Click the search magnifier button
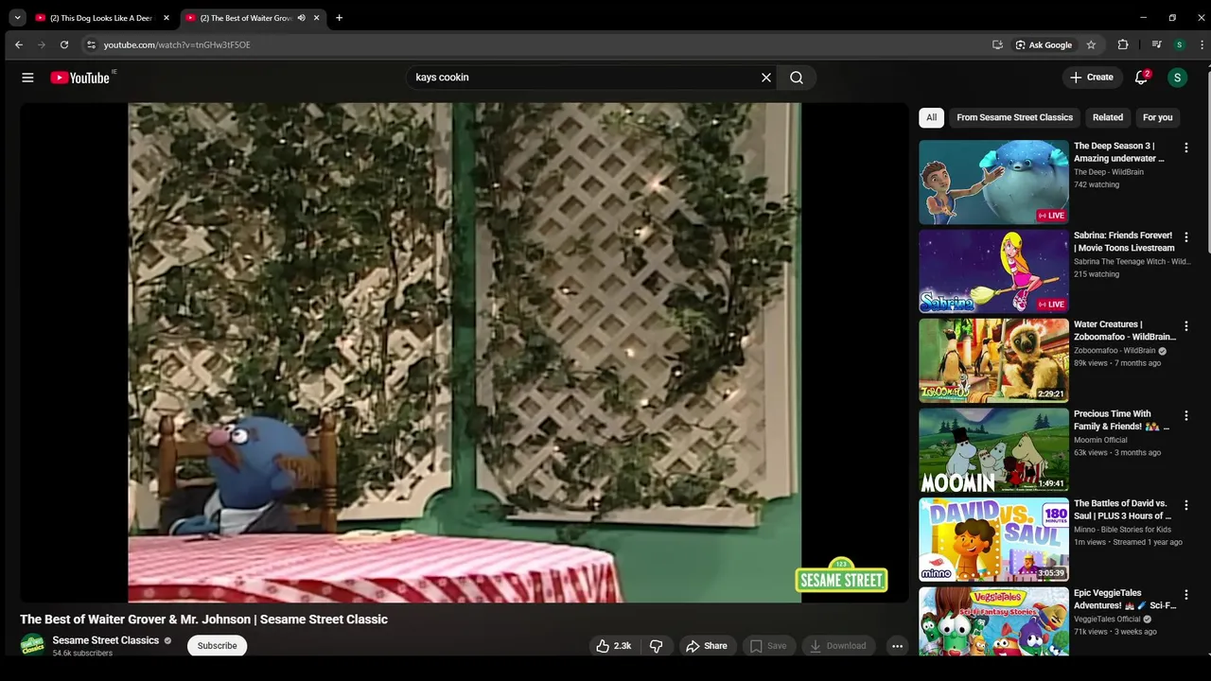 click(x=797, y=78)
